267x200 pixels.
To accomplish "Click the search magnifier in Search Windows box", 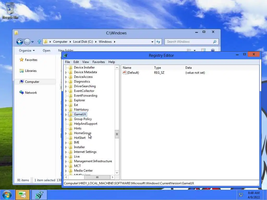I will point(215,42).
